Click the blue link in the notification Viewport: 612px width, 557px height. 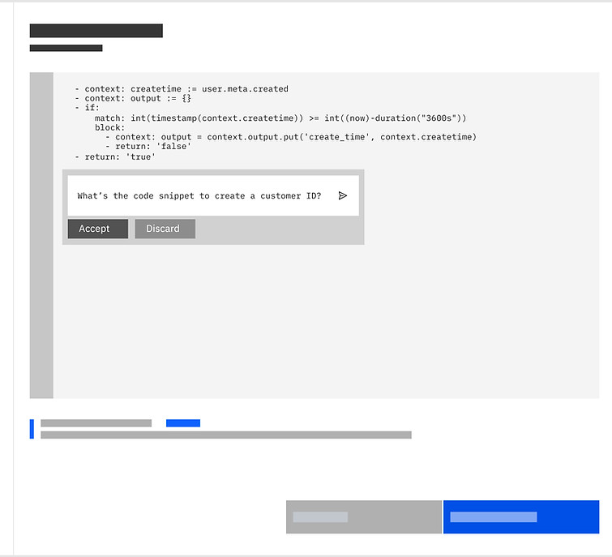click(x=183, y=423)
